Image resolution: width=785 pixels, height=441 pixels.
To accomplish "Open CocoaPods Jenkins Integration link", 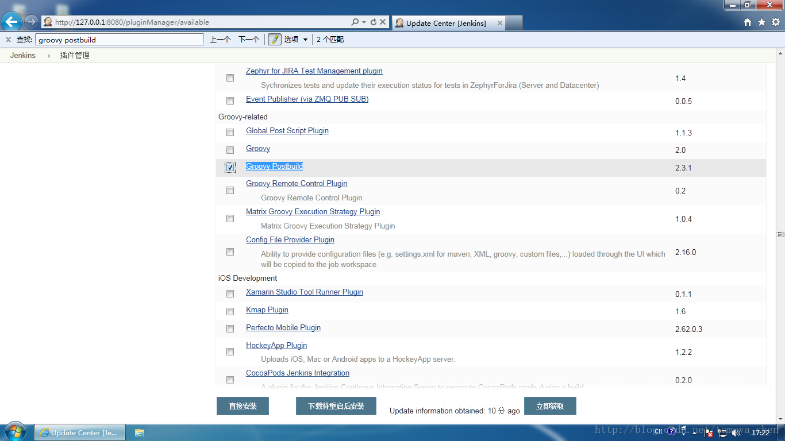I will (x=298, y=373).
